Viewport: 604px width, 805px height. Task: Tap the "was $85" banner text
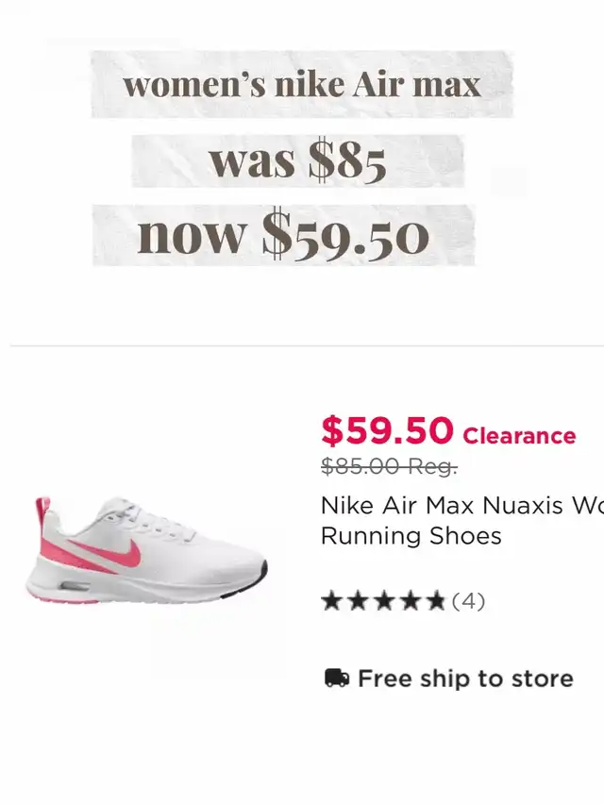[x=297, y=161]
